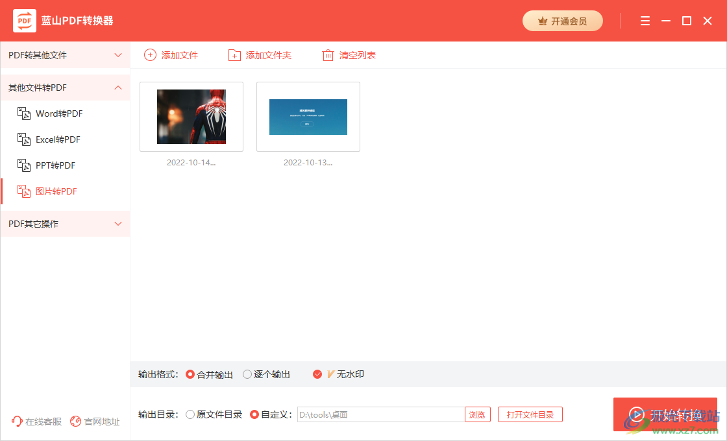The height and width of the screenshot is (441, 727).
Task: Select the blue screenshot image thumbnail
Action: tap(308, 117)
